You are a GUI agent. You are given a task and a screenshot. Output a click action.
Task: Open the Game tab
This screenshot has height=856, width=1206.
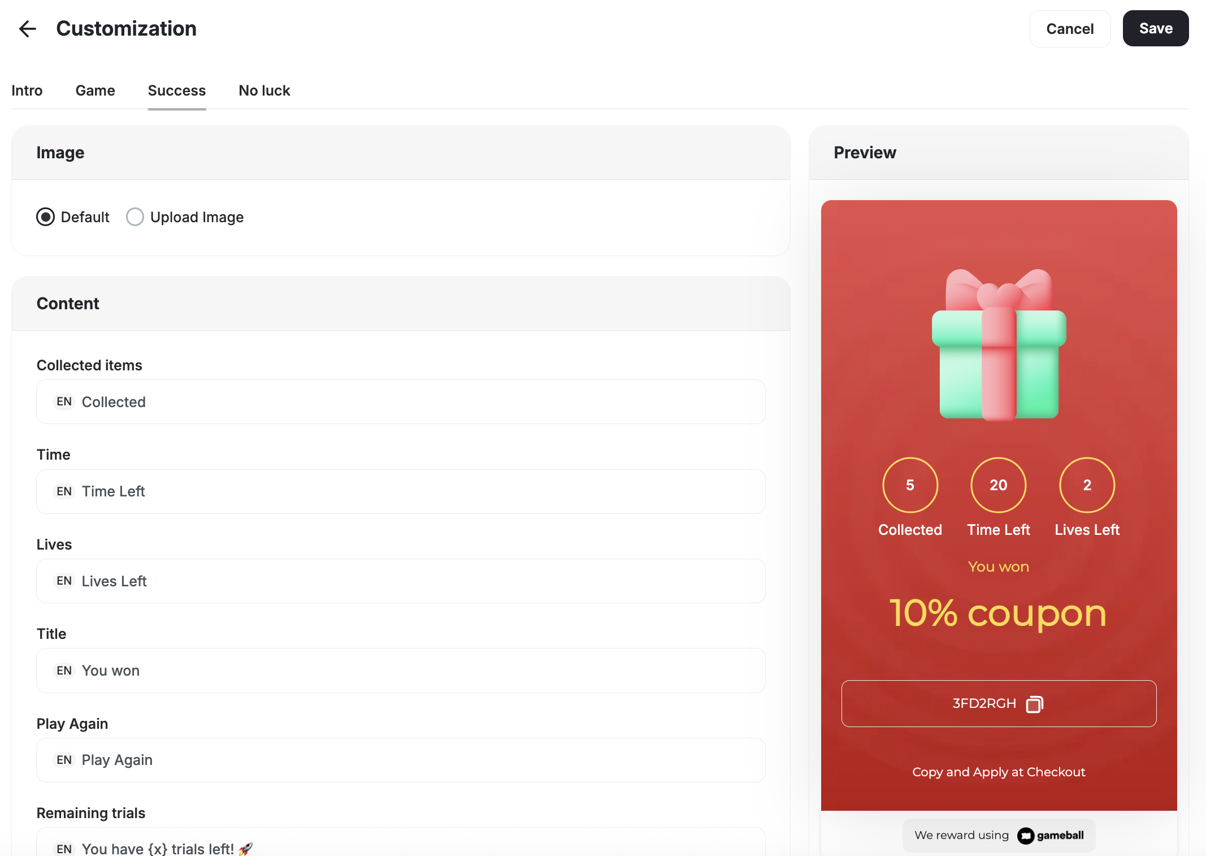95,90
